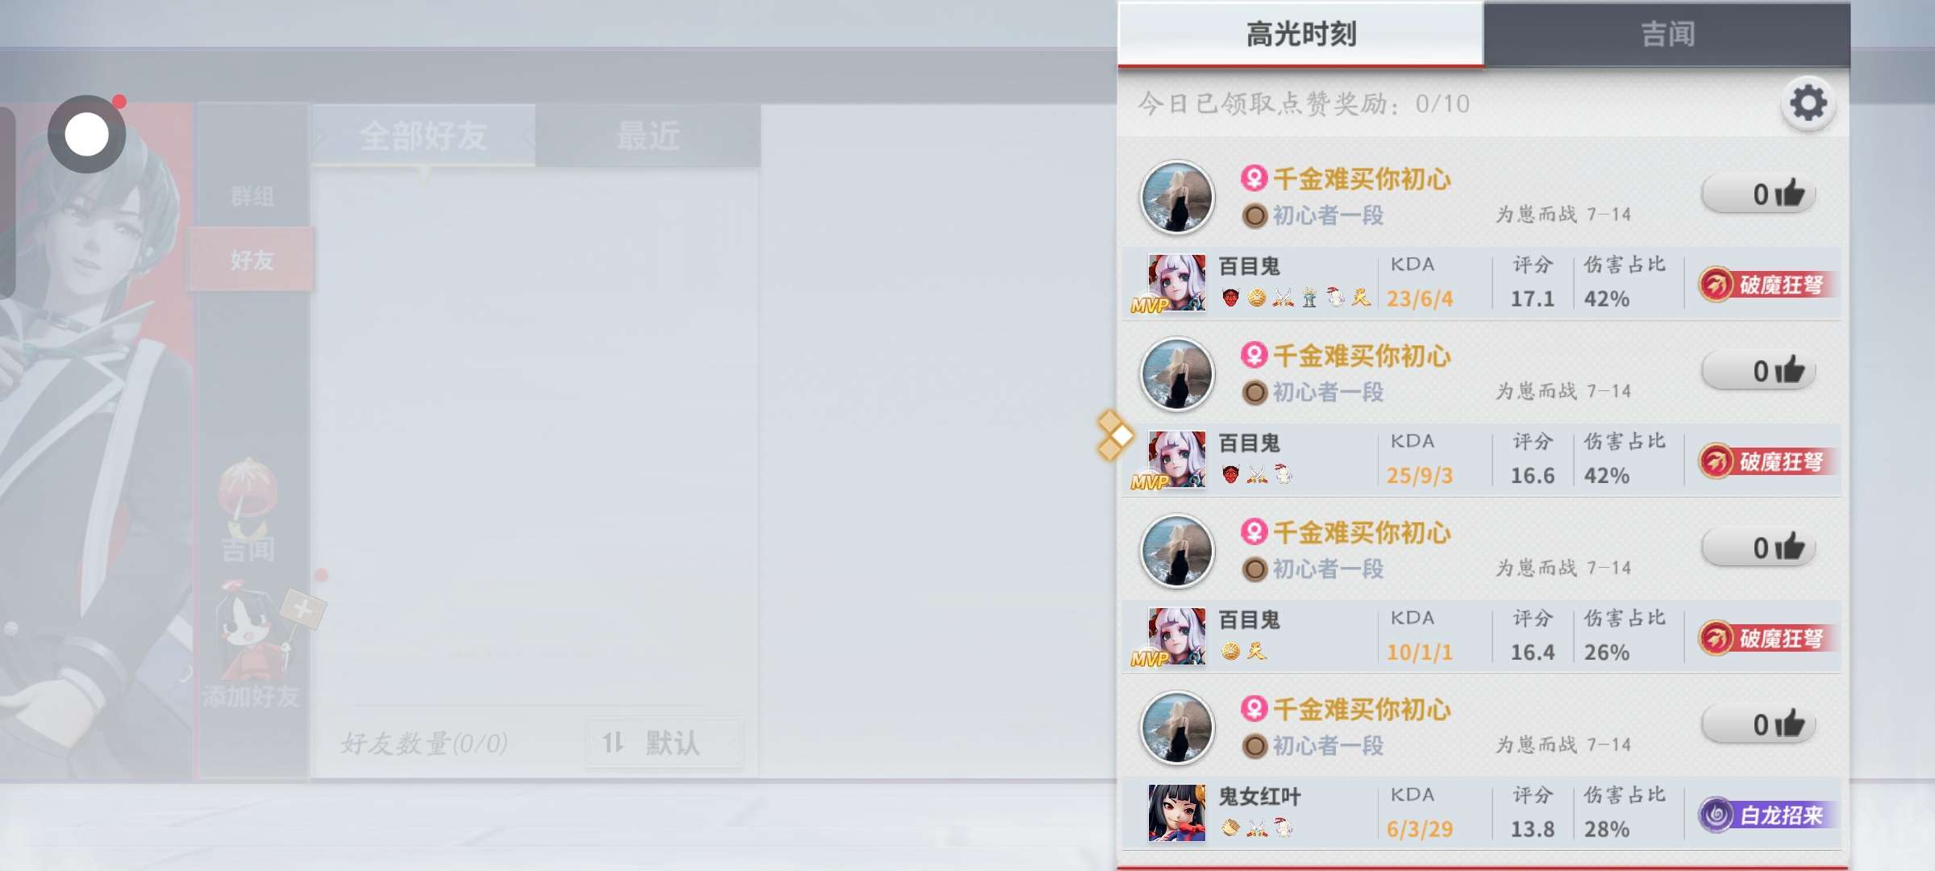This screenshot has height=871, width=1935.
Task: Like the 10/1/1 KDA highlight entry
Action: click(1758, 548)
